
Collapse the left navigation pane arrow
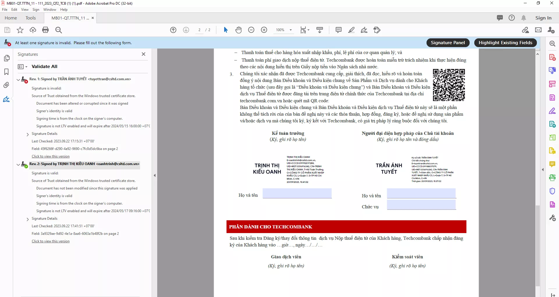click(x=155, y=175)
